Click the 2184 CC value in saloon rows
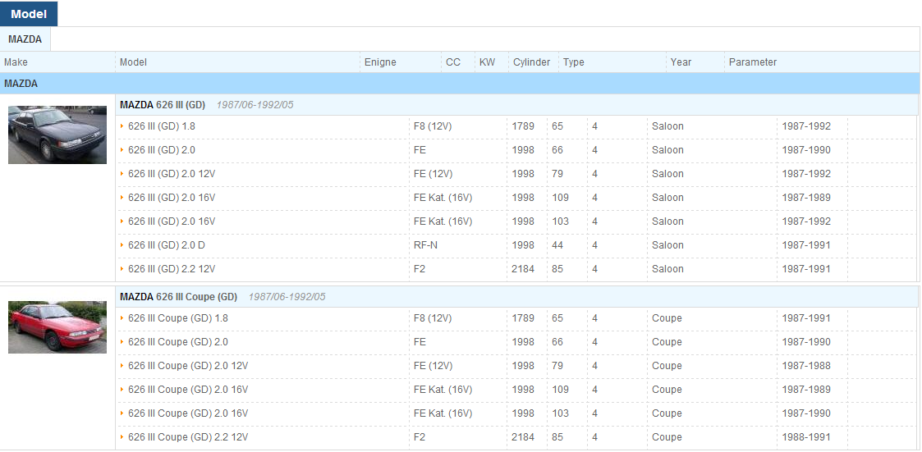 [523, 268]
